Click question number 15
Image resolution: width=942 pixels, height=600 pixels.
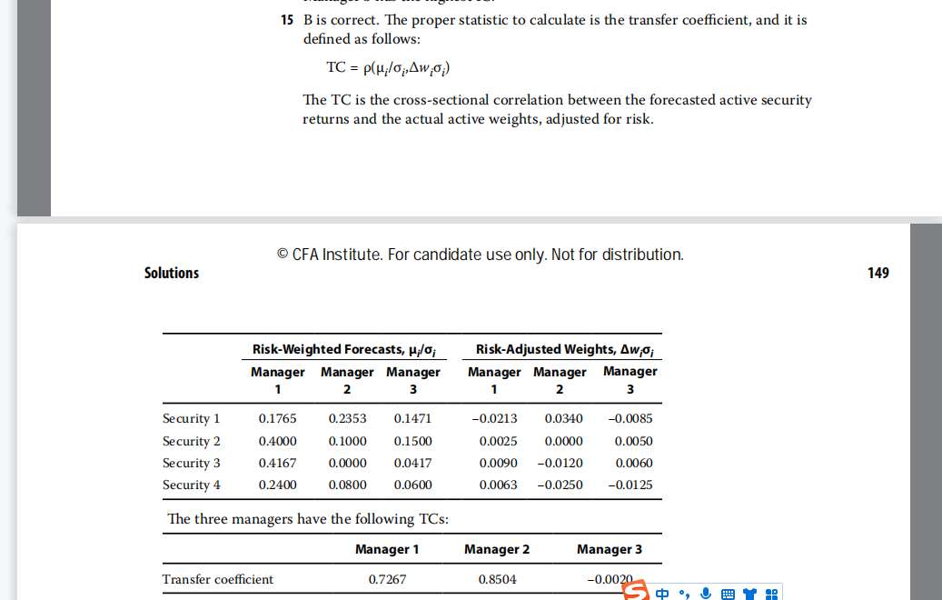click(287, 20)
